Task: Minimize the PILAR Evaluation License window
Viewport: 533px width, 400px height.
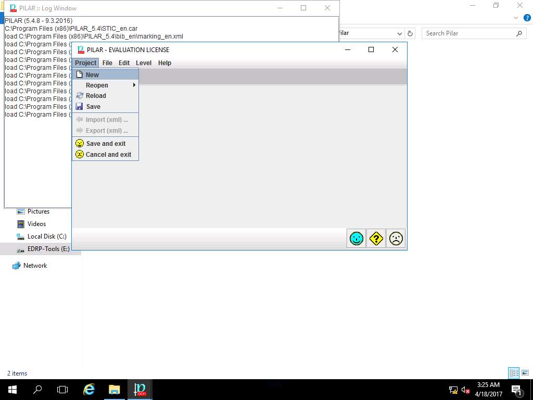Action: (x=348, y=49)
